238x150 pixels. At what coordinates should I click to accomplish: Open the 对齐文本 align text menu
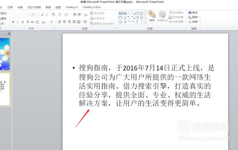98,18
